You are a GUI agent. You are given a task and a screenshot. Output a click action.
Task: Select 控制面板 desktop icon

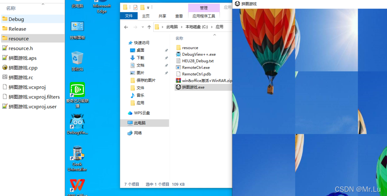point(77,30)
